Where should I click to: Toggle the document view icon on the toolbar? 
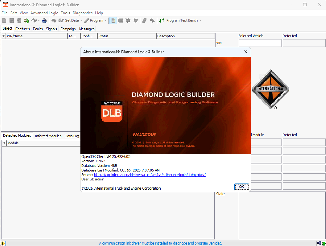pos(113,20)
